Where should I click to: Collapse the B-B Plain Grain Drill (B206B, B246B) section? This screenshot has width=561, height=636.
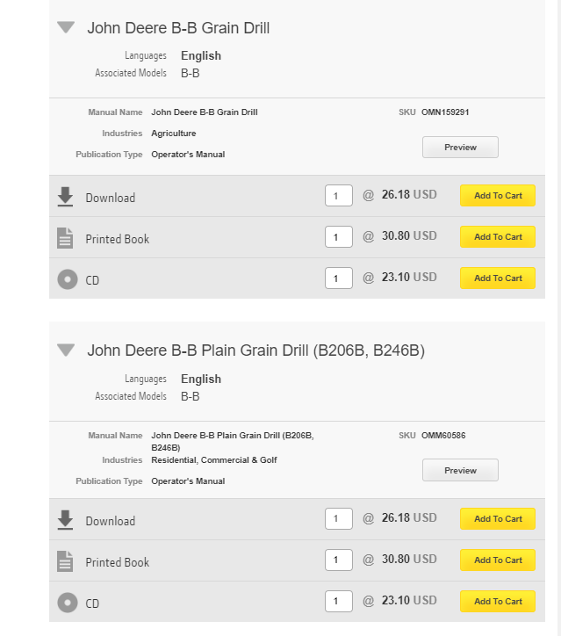coord(66,351)
